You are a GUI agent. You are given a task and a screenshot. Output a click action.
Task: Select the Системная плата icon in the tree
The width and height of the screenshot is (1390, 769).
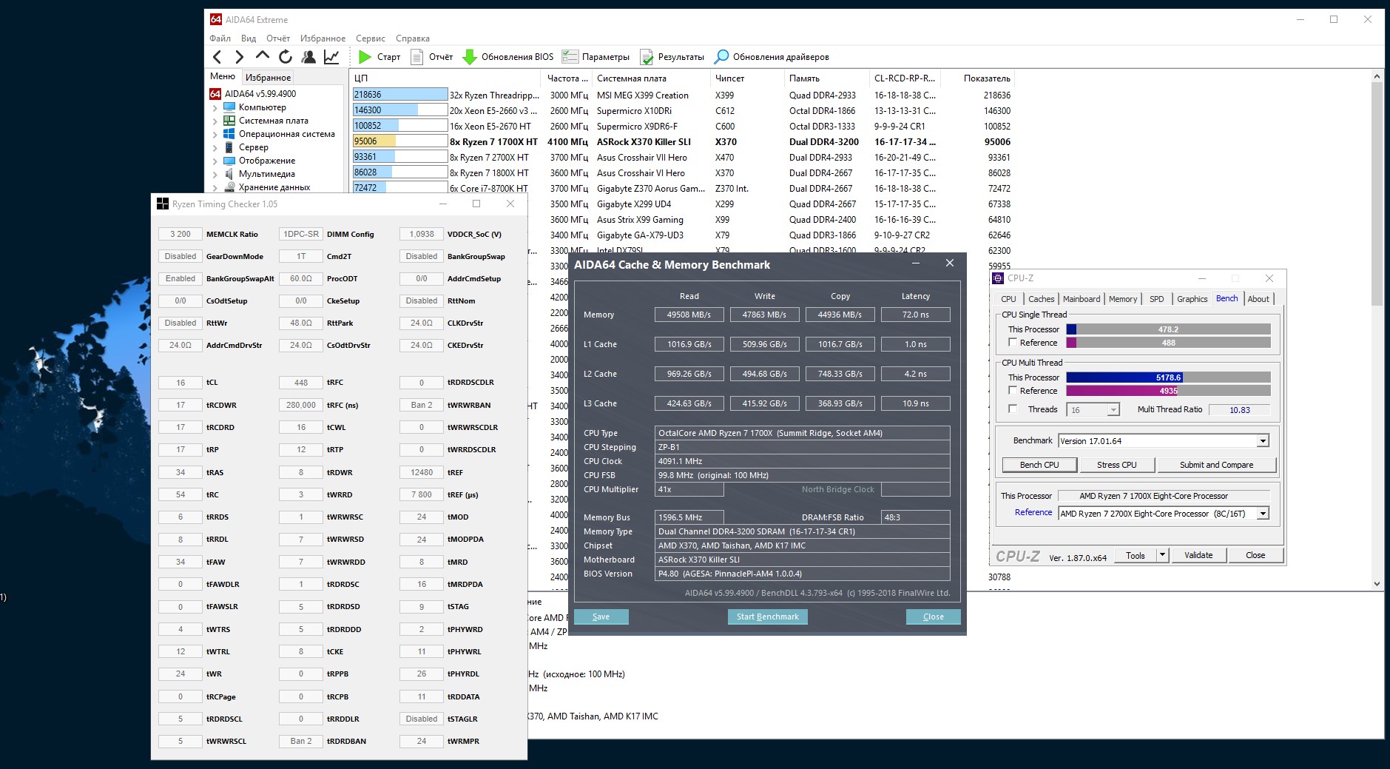tap(229, 121)
